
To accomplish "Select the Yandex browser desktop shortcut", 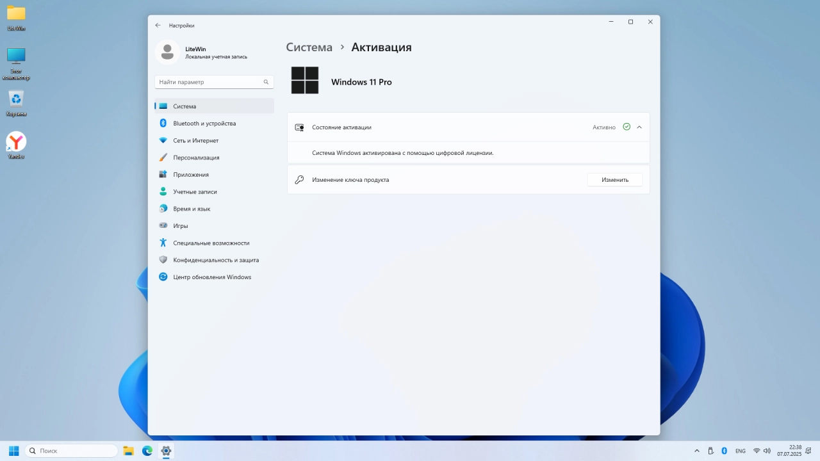I will coord(16,145).
